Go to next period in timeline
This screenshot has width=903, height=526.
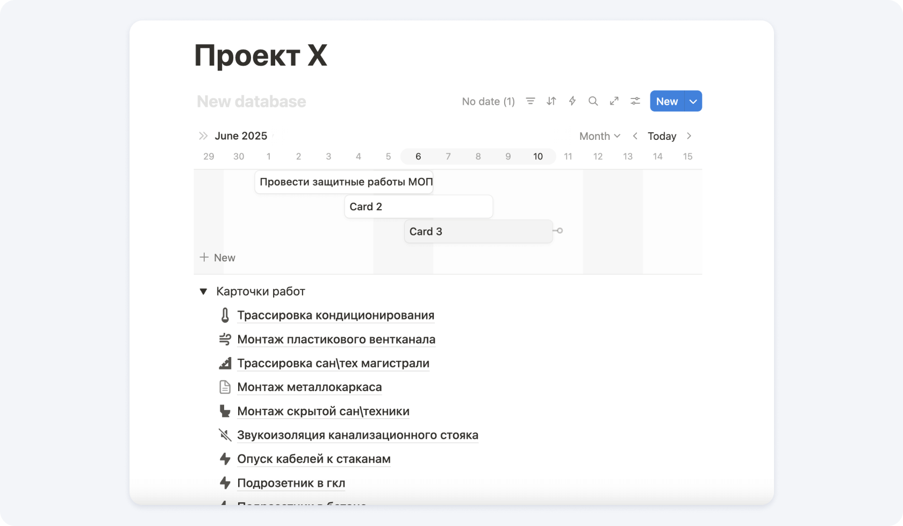coord(689,136)
